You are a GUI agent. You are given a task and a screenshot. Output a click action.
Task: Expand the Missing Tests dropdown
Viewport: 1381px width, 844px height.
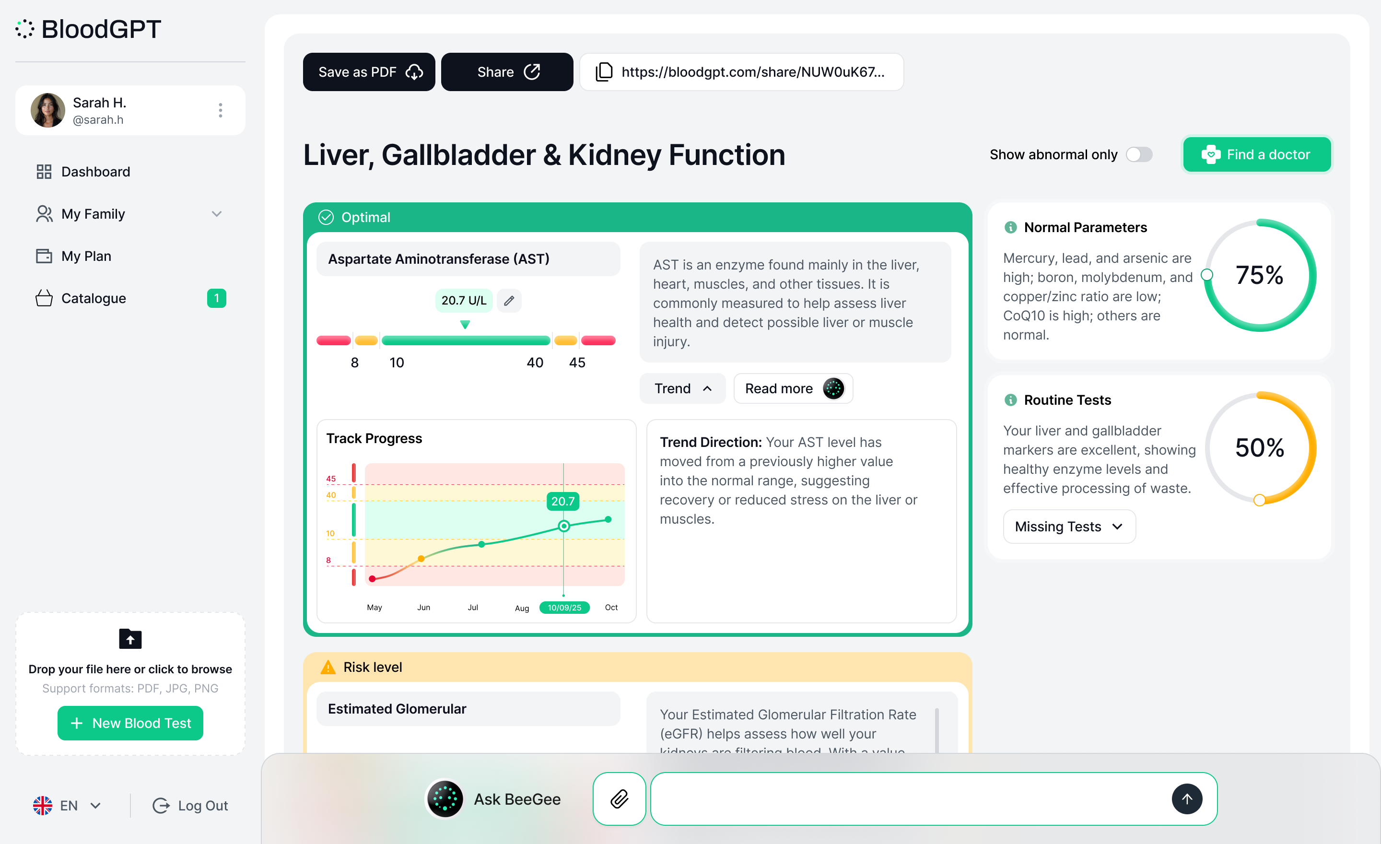point(1069,526)
